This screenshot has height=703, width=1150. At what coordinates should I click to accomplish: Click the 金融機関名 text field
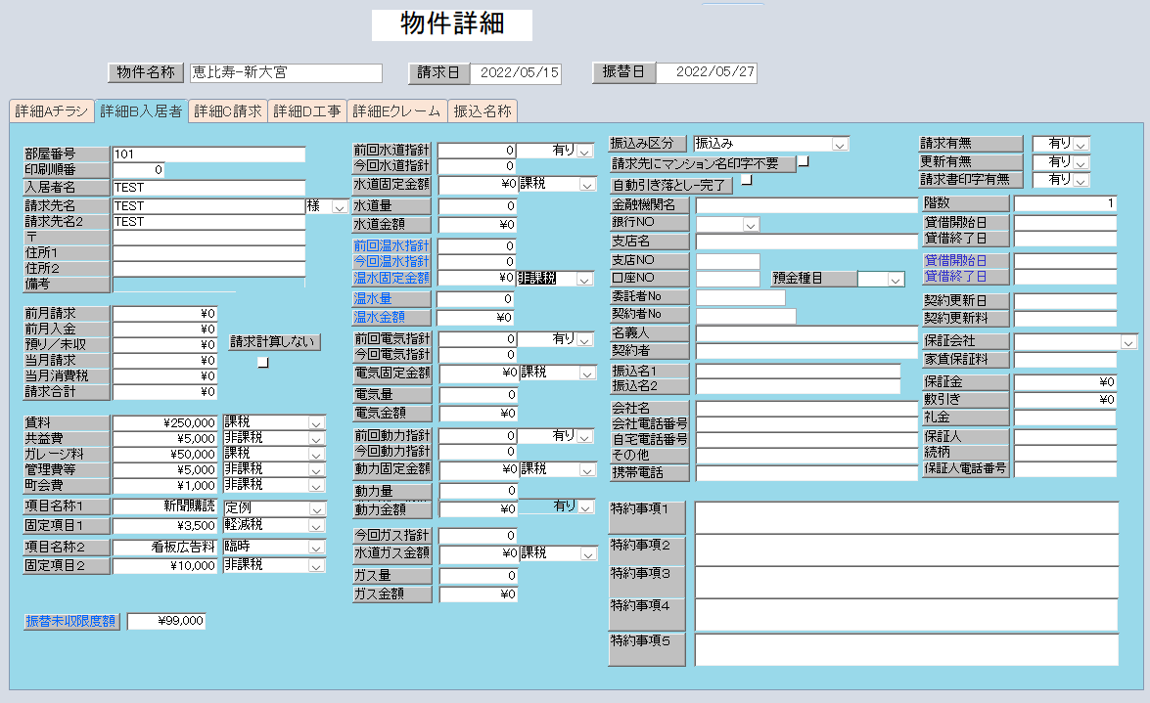806,205
